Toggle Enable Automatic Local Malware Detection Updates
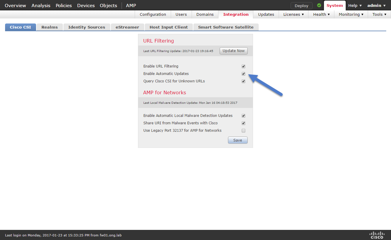This screenshot has width=391, height=240. [243, 116]
